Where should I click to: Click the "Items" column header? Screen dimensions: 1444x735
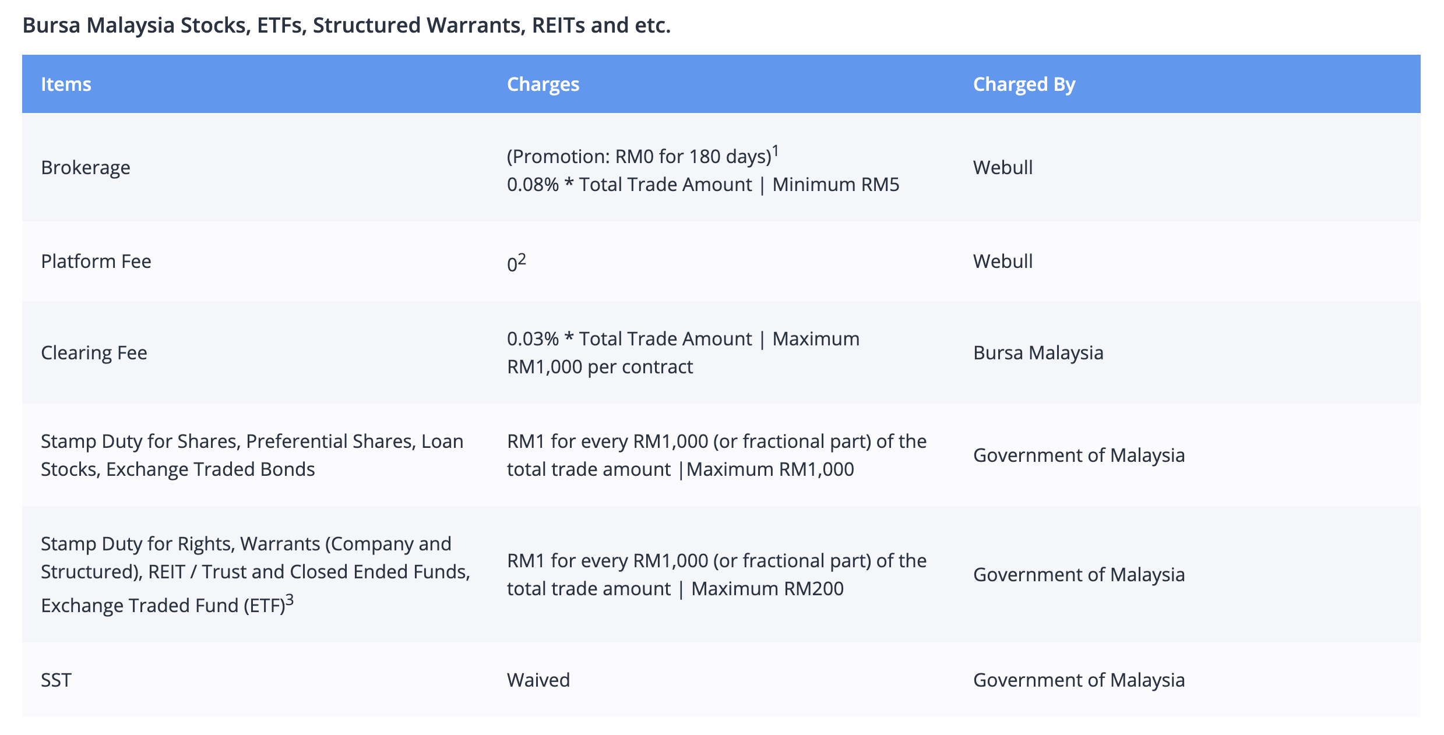coord(66,84)
